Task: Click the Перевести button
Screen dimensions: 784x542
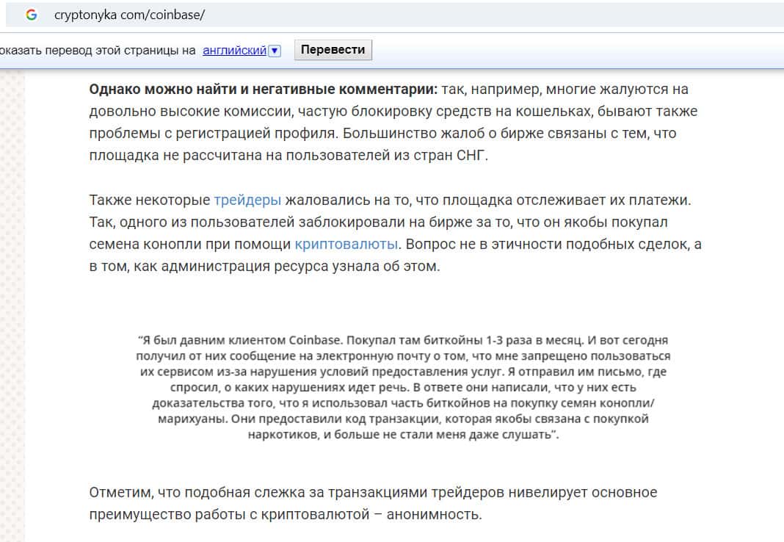Action: 333,50
